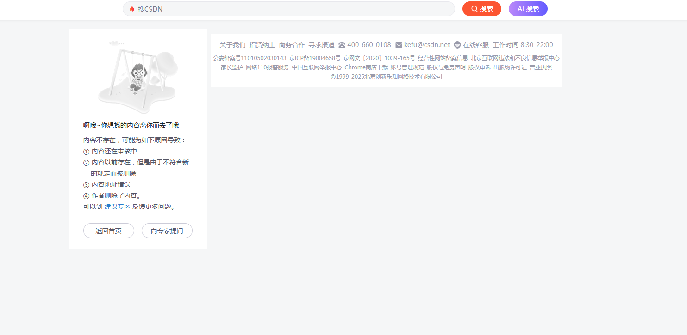Open the 版权申诉 link
The image size is (687, 335).
(480, 67)
